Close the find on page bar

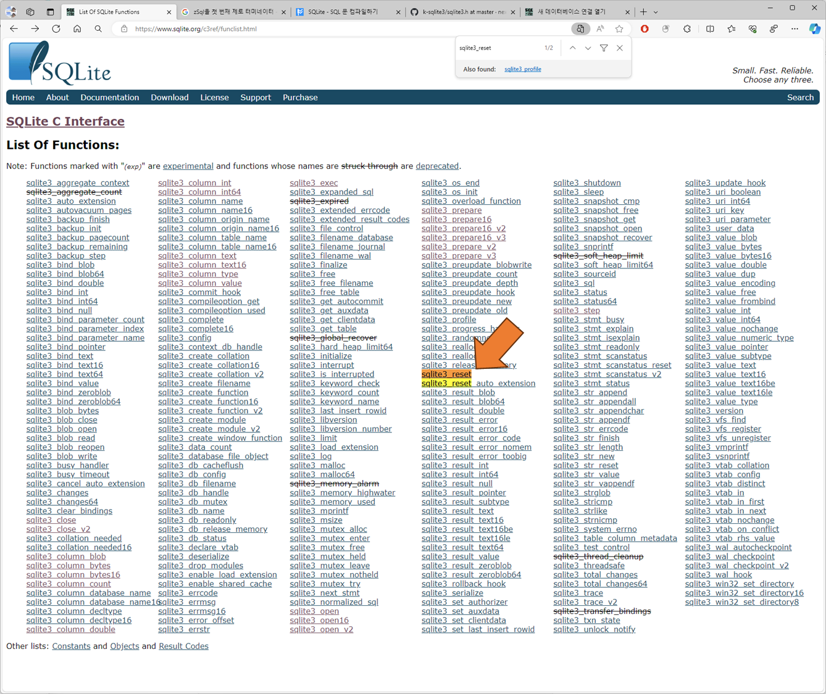click(620, 48)
